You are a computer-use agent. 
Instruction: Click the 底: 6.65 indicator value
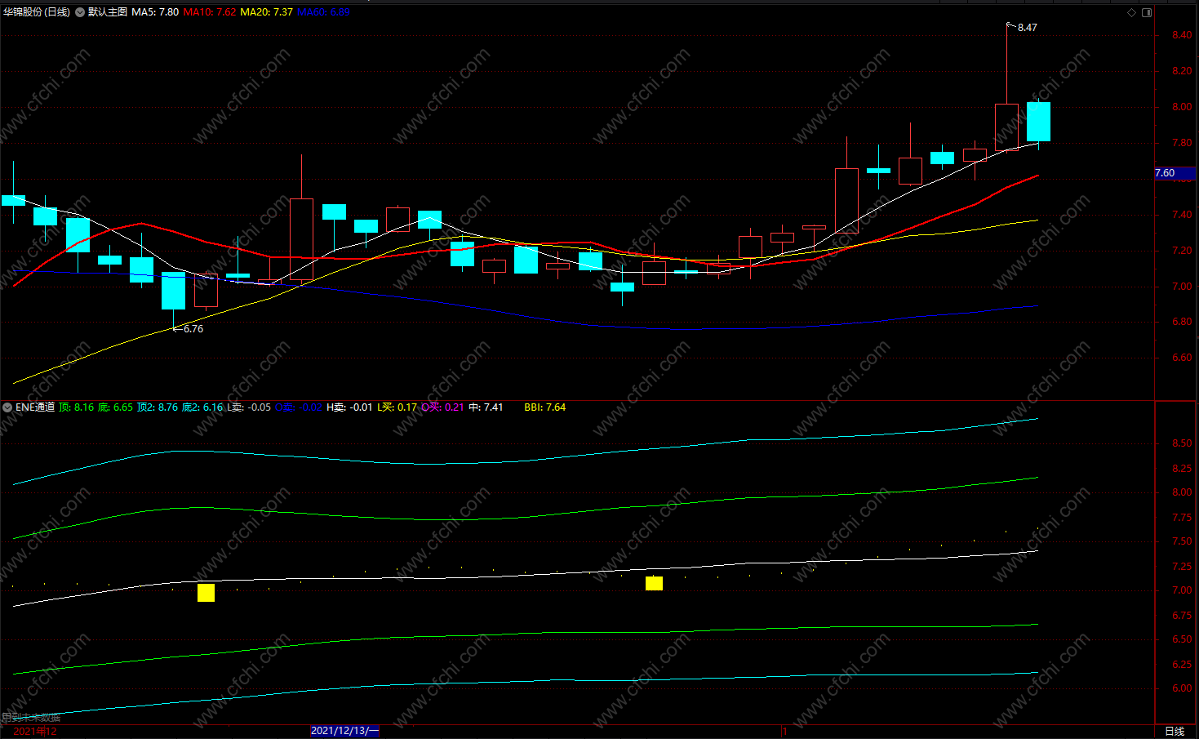tap(115, 407)
